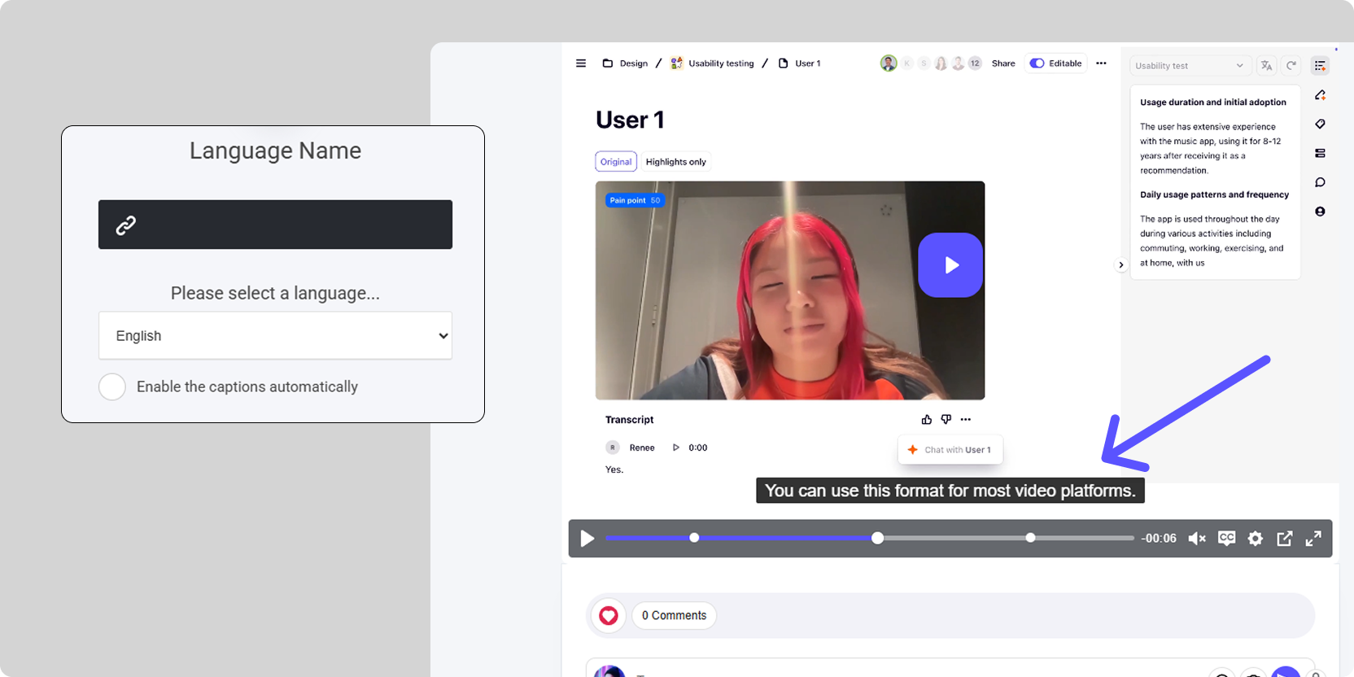Click the thumbs up icon beside Transcript
Screen dimensions: 1354x677
926,420
